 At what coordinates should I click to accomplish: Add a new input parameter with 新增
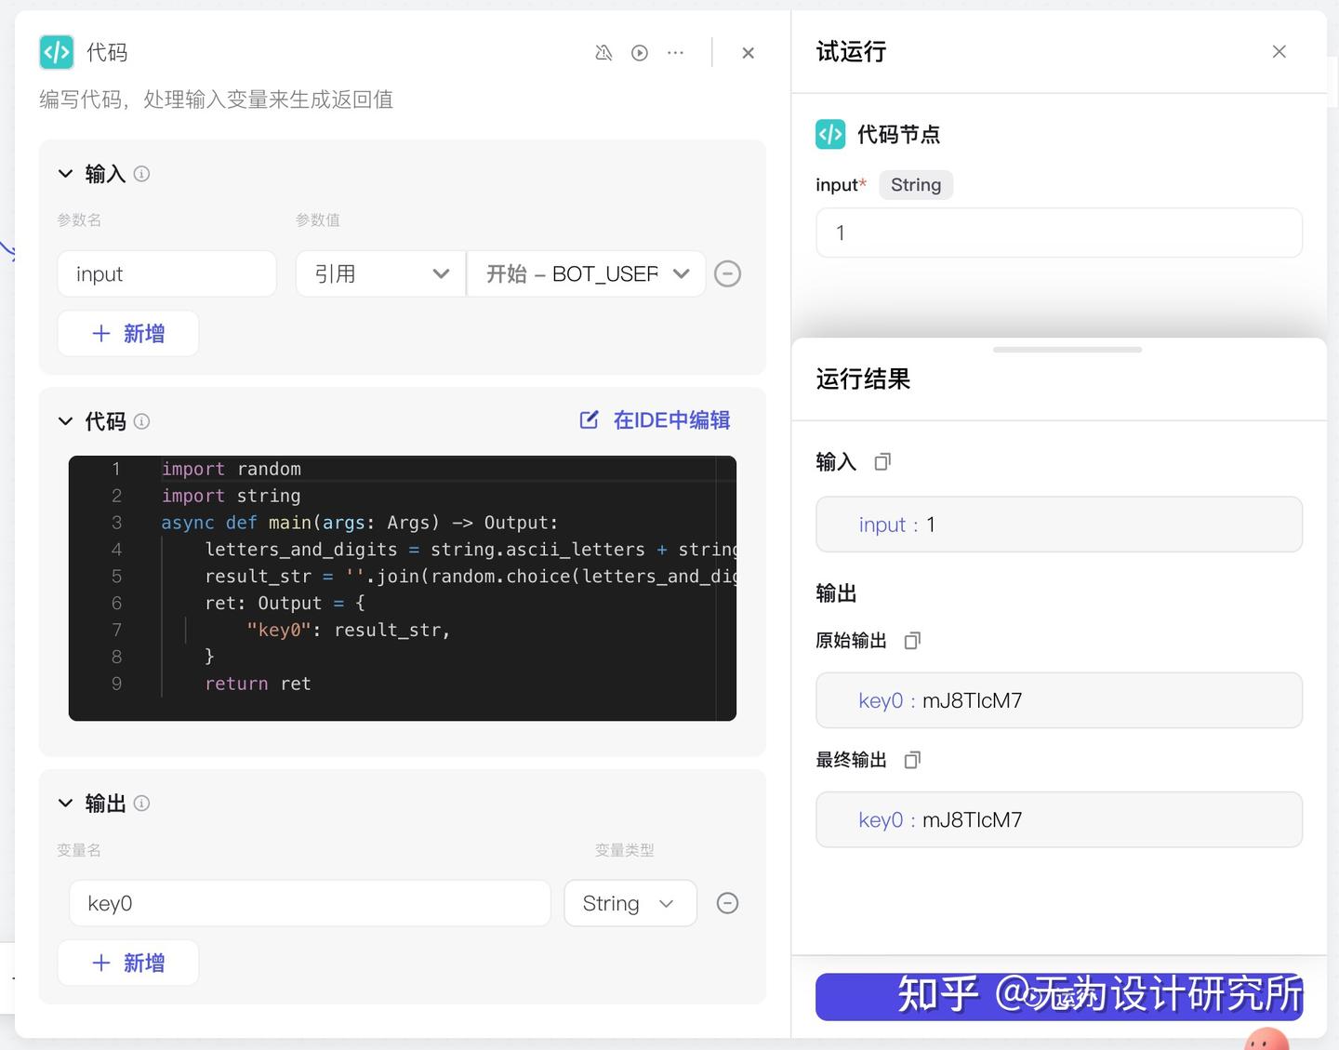tap(128, 333)
